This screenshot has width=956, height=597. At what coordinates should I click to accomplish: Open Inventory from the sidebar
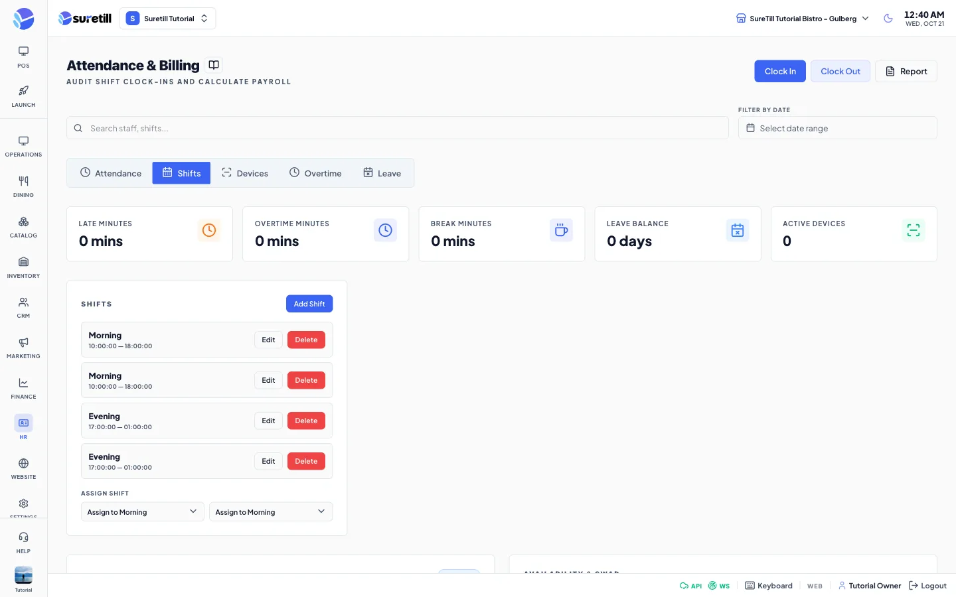[23, 268]
